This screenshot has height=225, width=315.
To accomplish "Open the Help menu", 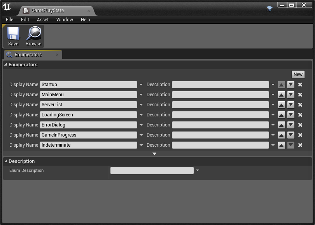I will tap(86, 20).
